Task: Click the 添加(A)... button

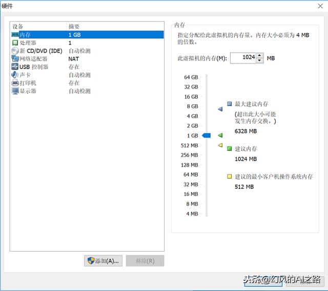Action: (x=103, y=261)
